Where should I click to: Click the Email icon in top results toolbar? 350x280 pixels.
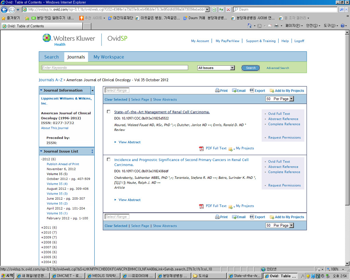click(234, 91)
